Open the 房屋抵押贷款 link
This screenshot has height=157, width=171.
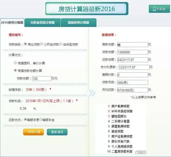pyautogui.click(x=121, y=126)
